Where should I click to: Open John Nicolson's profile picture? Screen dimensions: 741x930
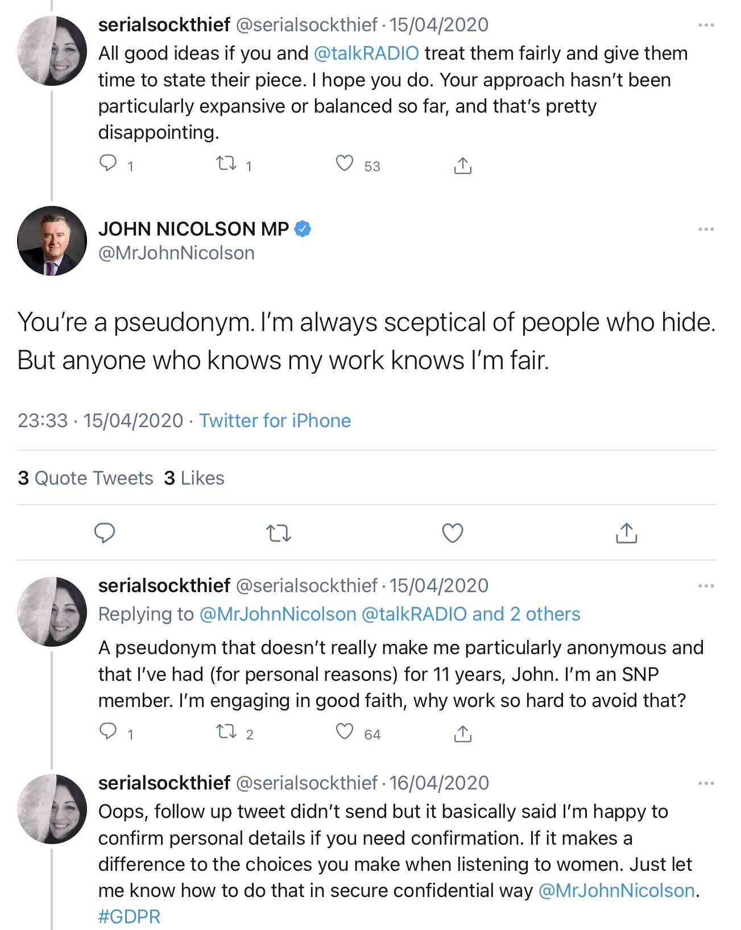click(52, 241)
